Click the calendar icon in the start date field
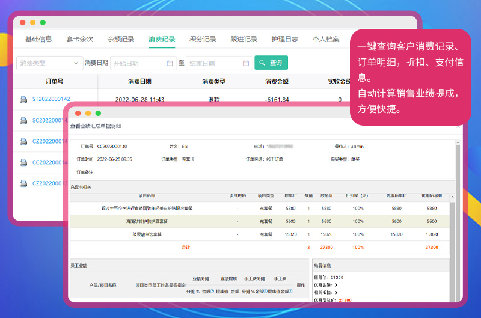 point(171,63)
